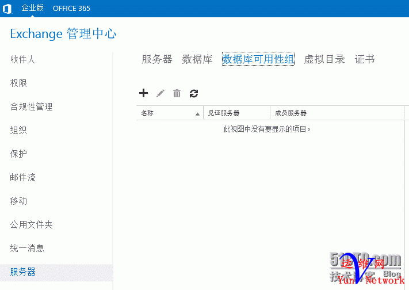This screenshot has height=290, width=409.
Task: Click the trash delete icon
Action: 177,93
